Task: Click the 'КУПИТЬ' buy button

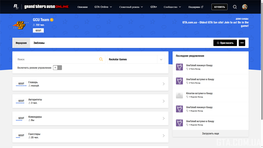Action: click(x=219, y=7)
